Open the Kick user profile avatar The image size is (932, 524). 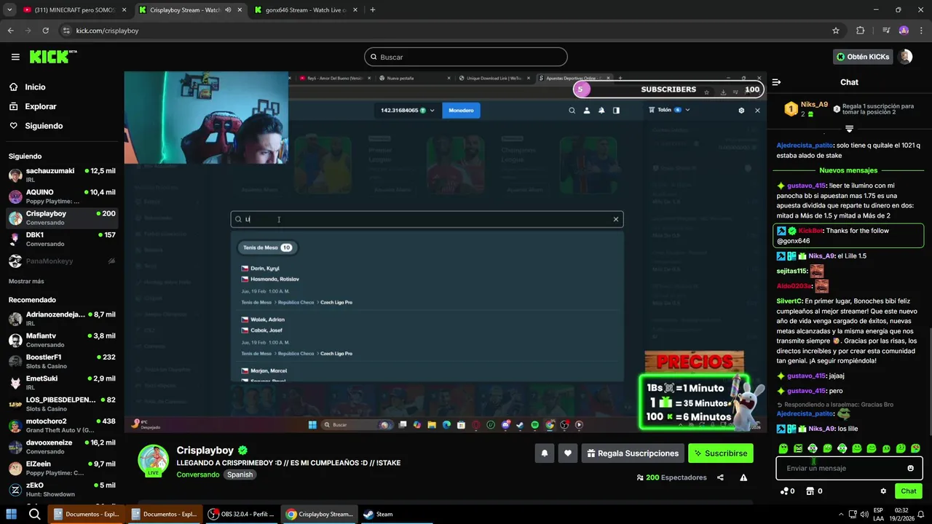(x=905, y=57)
